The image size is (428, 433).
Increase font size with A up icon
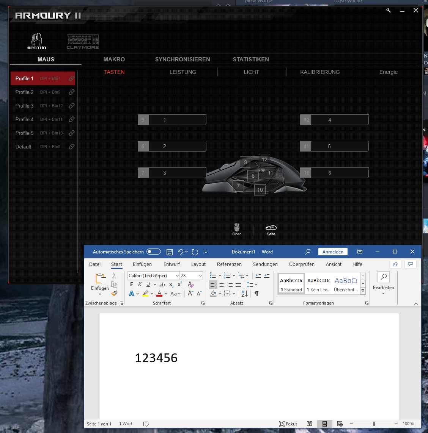pos(190,293)
